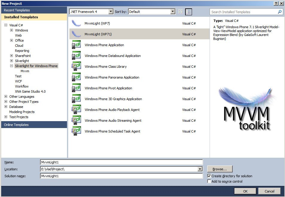
Task: Select the Mvvm subcategory
Action: tap(25, 71)
